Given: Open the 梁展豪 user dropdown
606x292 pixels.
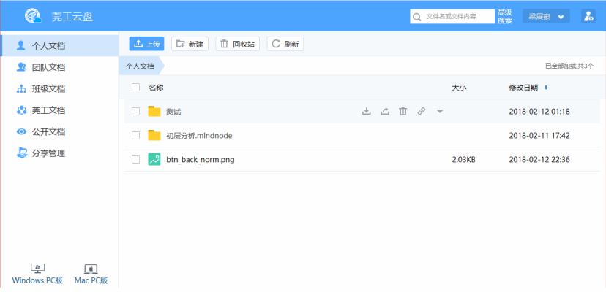Looking at the screenshot, I should (546, 17).
